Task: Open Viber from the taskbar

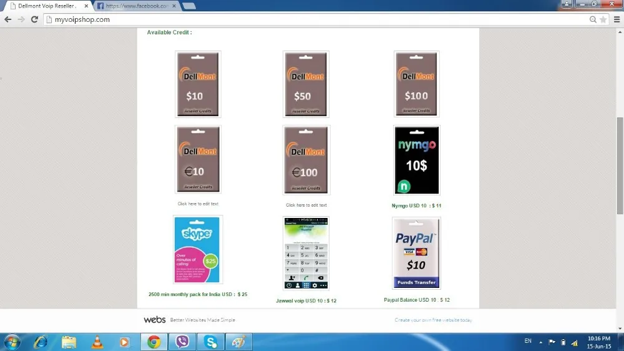Action: point(182,342)
